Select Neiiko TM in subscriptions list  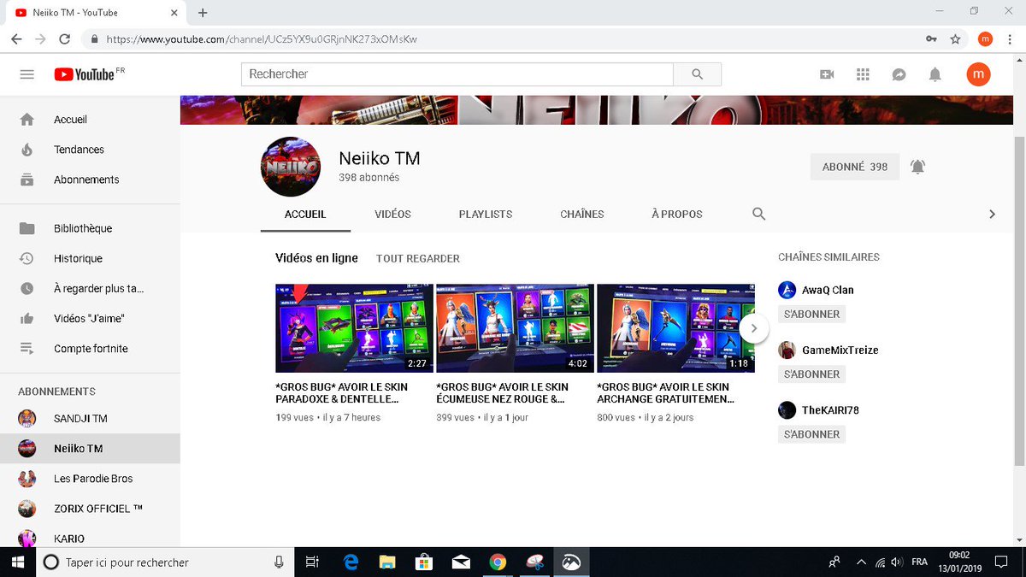click(x=90, y=449)
